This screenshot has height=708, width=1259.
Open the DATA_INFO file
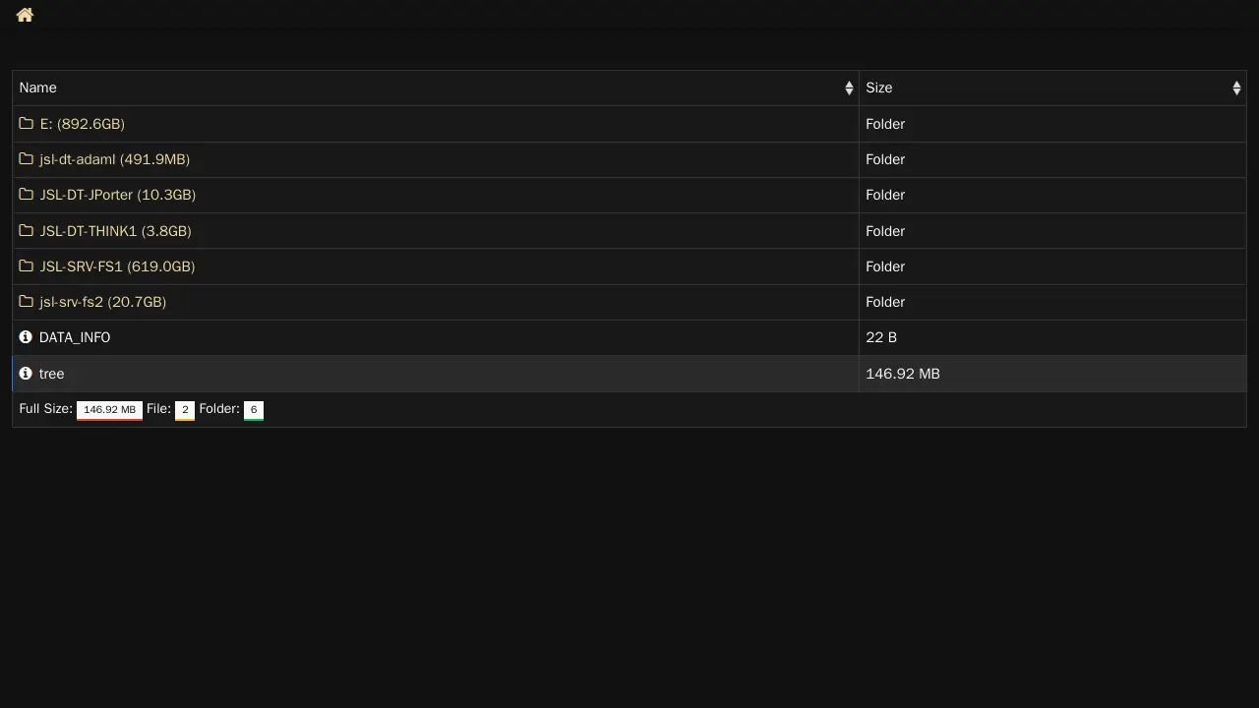pyautogui.click(x=75, y=337)
